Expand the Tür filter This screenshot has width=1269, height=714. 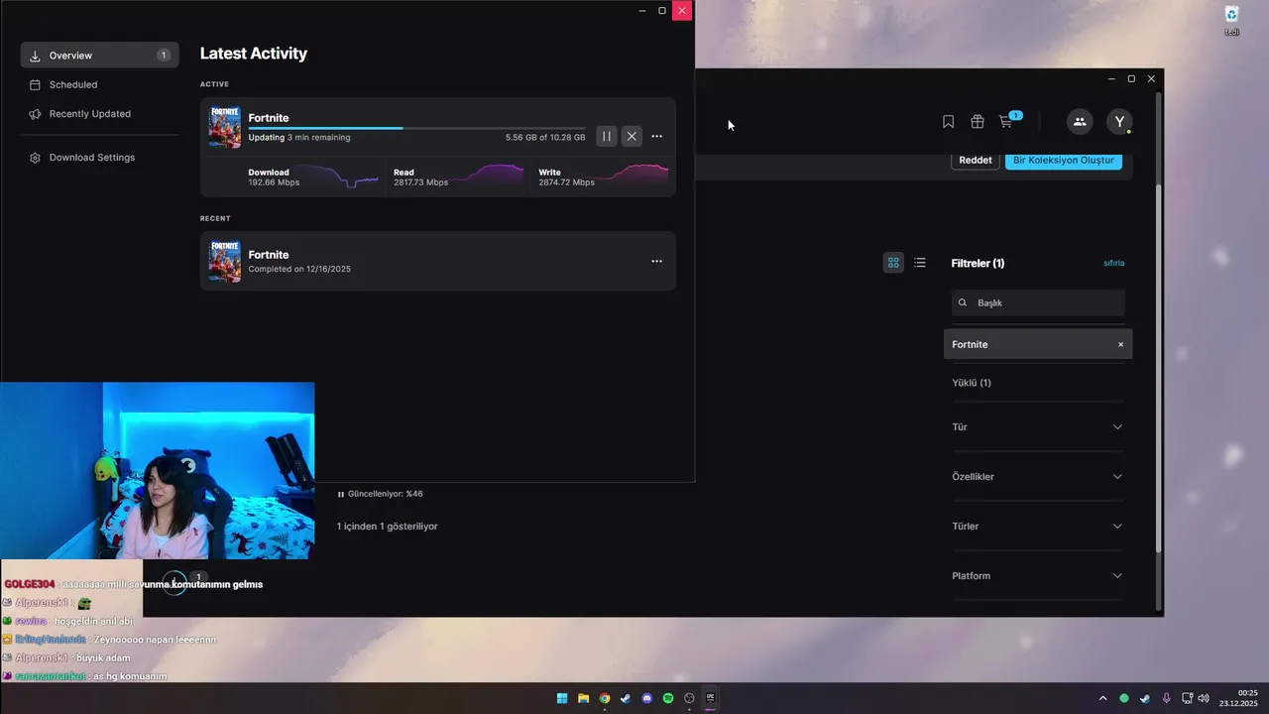tap(1038, 427)
